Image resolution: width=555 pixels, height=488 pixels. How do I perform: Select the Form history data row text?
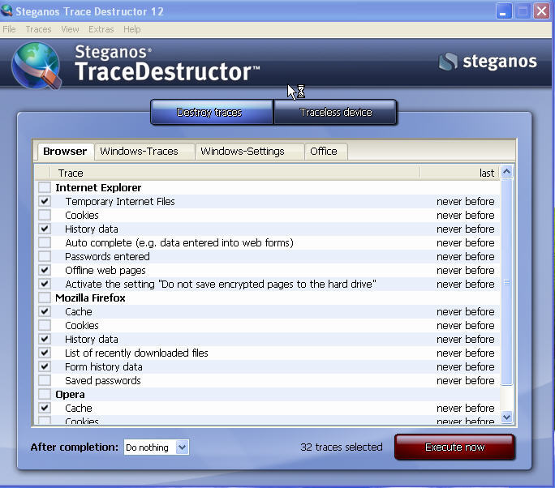click(104, 367)
